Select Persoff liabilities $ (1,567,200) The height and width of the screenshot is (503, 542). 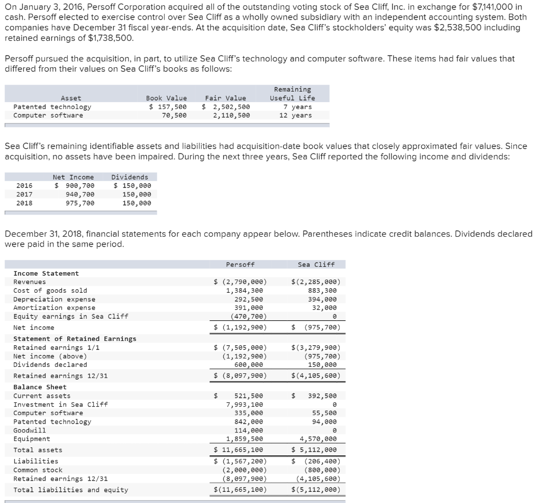coord(240,461)
